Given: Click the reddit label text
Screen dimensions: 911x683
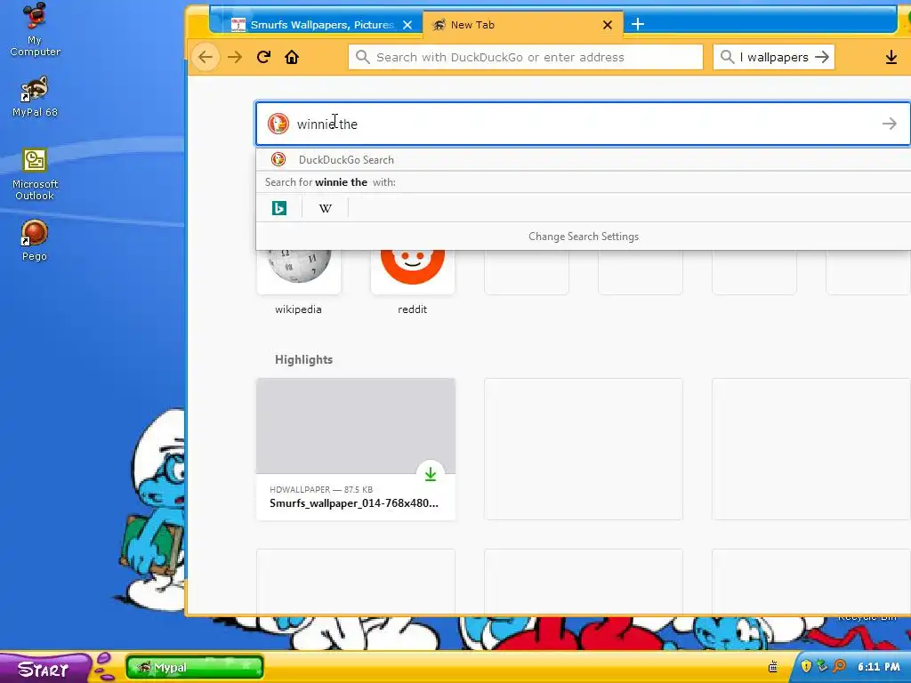Looking at the screenshot, I should tap(413, 309).
